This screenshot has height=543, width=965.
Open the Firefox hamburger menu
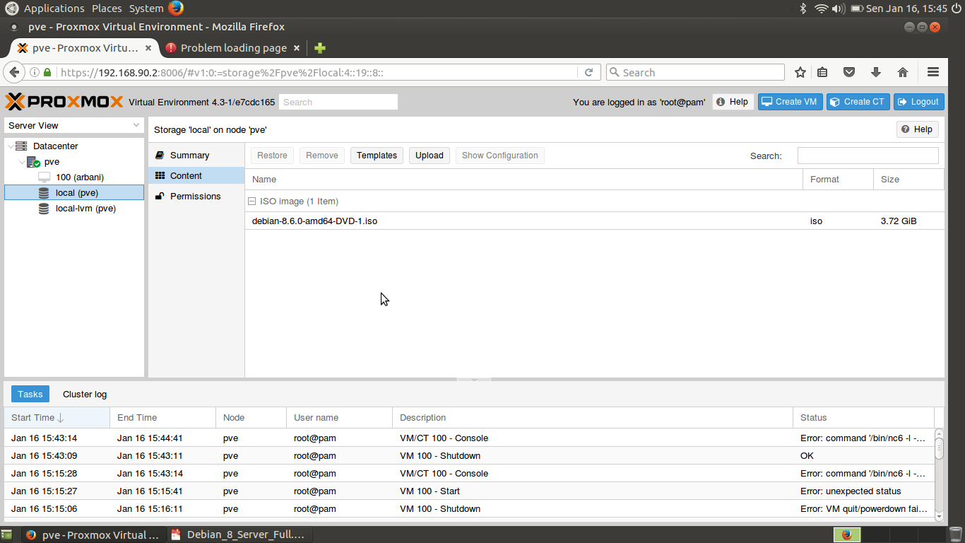click(933, 72)
